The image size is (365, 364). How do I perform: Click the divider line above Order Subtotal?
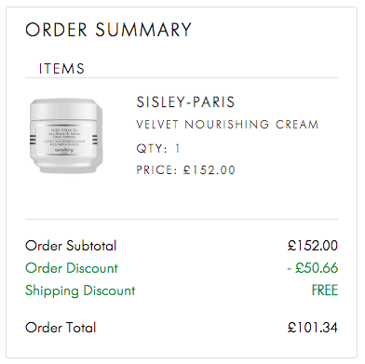182,219
